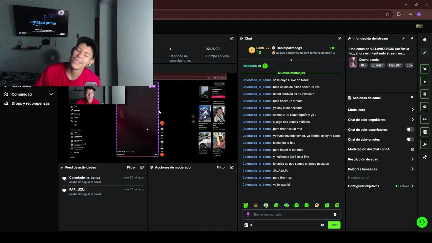Viewport: 432px width, 243px height.
Task: Open Moderación del chat con IA link
Action: (381, 149)
